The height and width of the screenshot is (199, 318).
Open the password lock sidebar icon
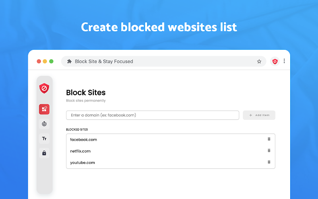(44, 153)
